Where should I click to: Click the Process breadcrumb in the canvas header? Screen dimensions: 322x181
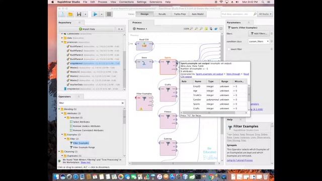click(141, 29)
